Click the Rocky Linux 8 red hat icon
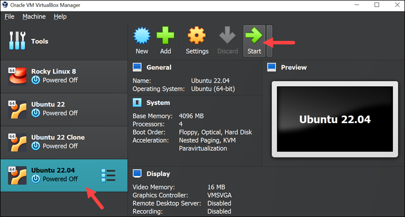Screen dimensions: 405x217 click(17, 76)
